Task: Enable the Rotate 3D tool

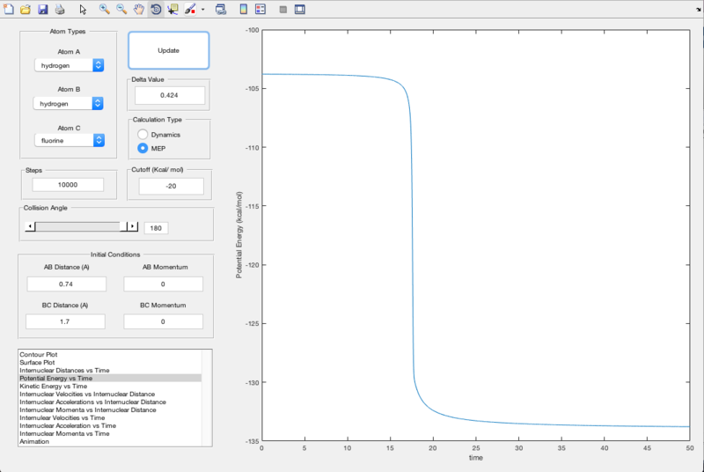Action: 155,9
